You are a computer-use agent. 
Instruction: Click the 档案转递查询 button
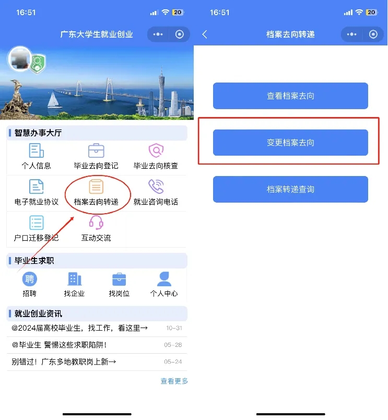(x=290, y=189)
